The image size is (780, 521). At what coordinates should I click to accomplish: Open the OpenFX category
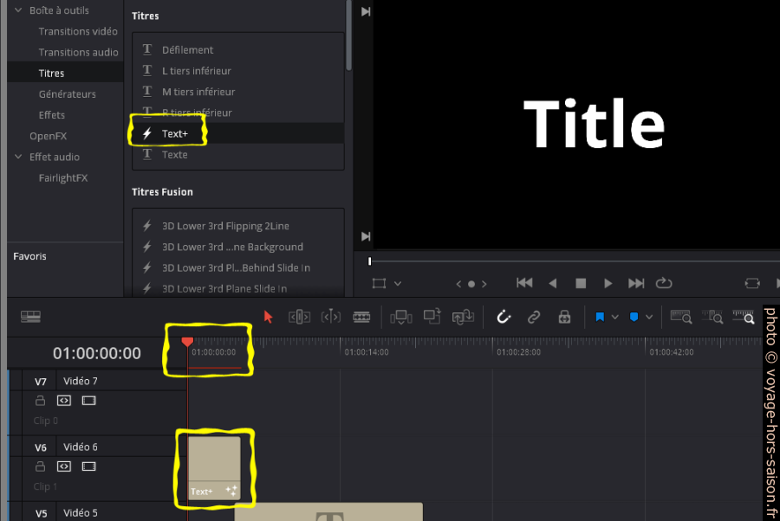48,136
